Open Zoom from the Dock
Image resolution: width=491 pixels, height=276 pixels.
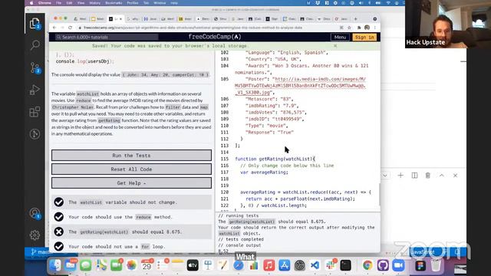398,265
